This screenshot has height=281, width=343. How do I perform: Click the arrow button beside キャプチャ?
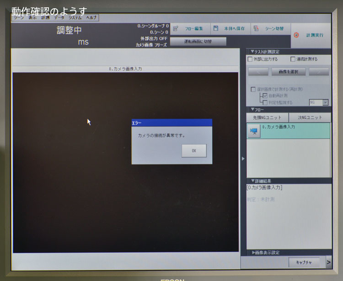[328, 262]
